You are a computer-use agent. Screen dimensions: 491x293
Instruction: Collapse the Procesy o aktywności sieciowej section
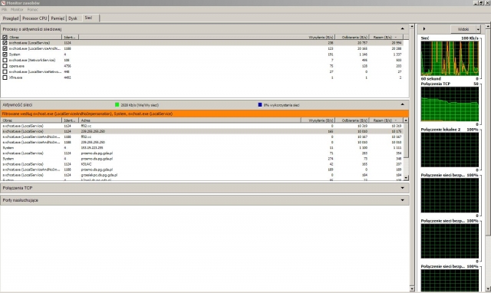click(x=402, y=29)
